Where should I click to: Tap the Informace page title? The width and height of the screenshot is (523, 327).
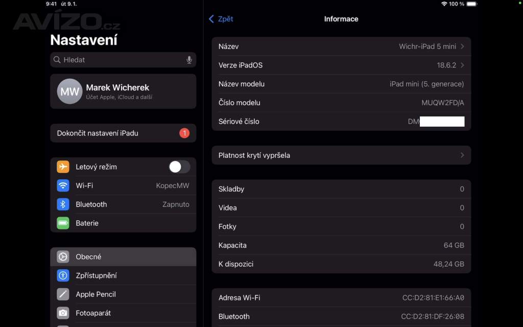341,19
